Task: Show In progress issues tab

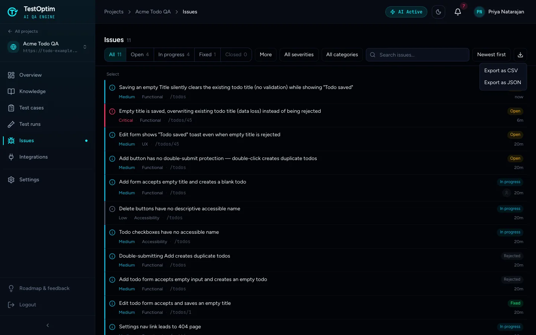Action: pyautogui.click(x=174, y=55)
